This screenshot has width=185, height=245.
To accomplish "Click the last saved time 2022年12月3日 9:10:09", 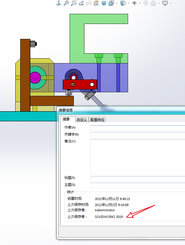I will pos(112,205).
